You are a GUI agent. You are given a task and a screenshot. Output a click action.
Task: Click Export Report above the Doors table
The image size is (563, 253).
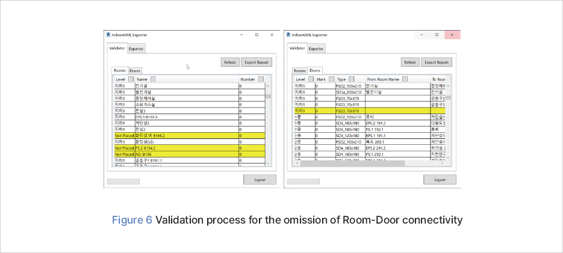coord(437,62)
